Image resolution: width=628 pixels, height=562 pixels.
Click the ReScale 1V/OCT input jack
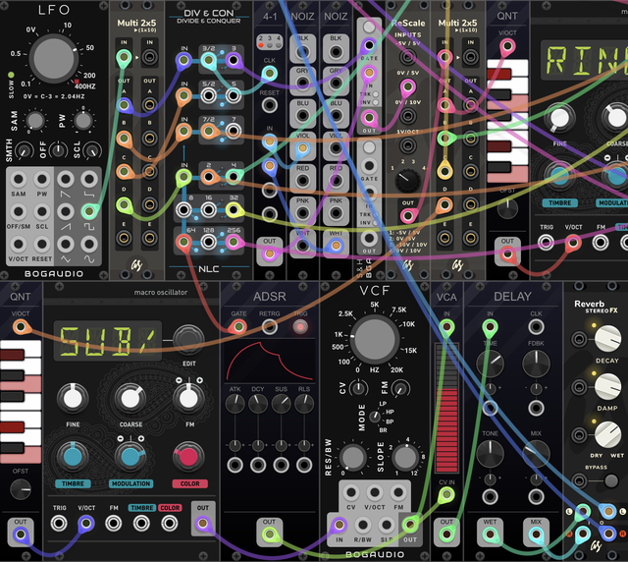[408, 145]
